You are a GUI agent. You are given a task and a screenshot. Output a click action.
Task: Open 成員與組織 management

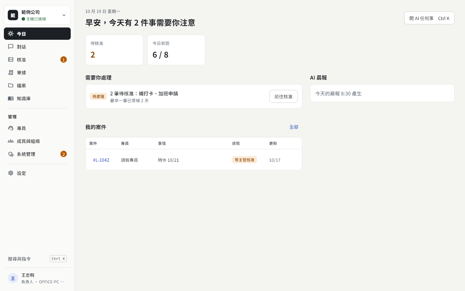coord(37,141)
